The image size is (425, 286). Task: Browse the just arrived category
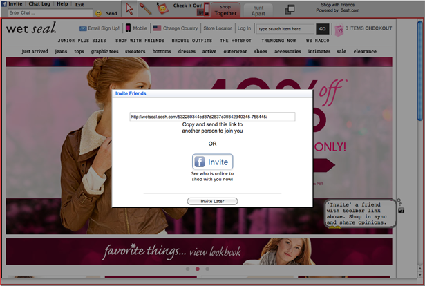(x=35, y=51)
